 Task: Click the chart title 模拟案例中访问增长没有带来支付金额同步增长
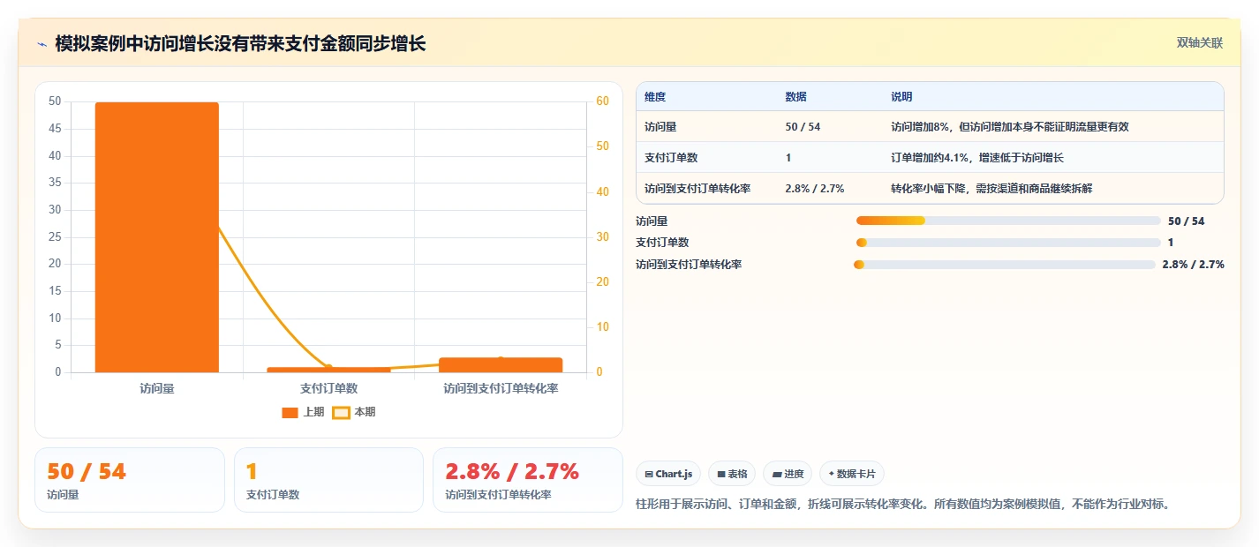point(240,43)
